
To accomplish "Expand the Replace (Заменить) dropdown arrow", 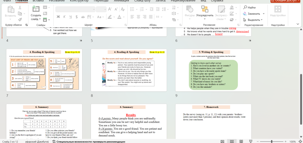I will [264, 14].
